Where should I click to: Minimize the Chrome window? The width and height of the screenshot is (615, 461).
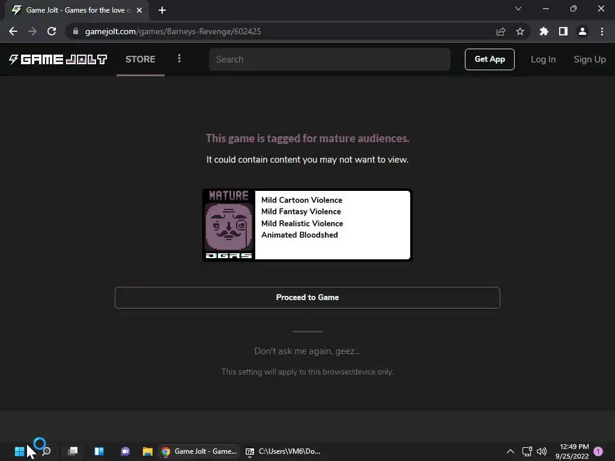tap(545, 8)
